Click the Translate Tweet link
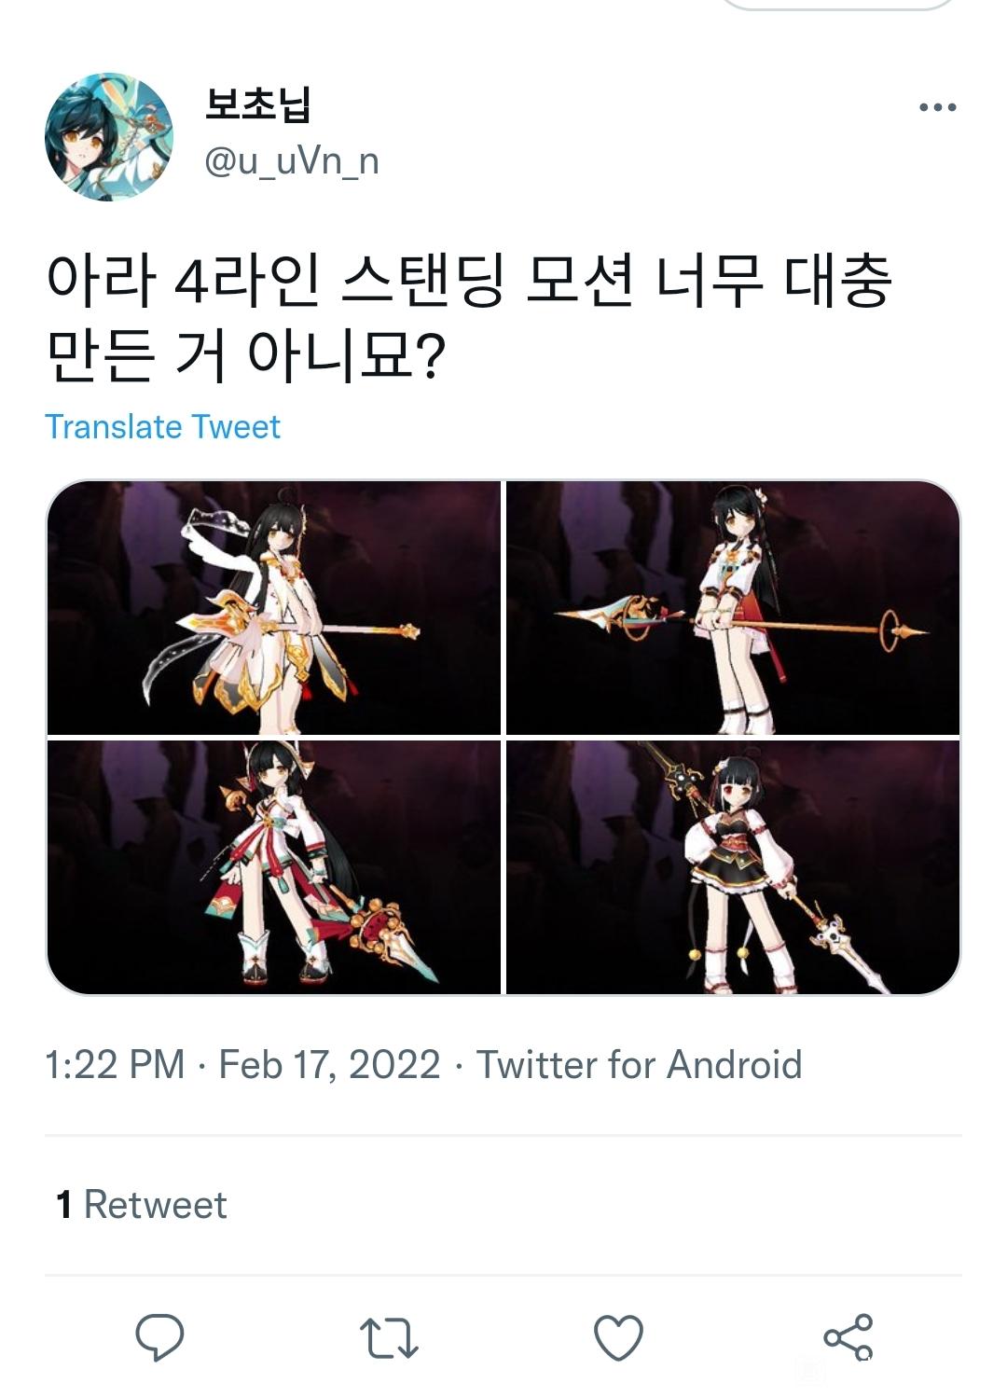 point(162,427)
